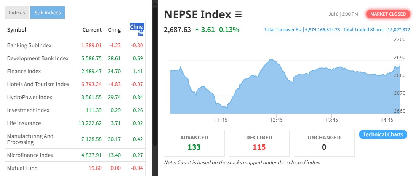Open the Banking SubIndex row
Viewport: 413px width, 176px height.
(29, 45)
